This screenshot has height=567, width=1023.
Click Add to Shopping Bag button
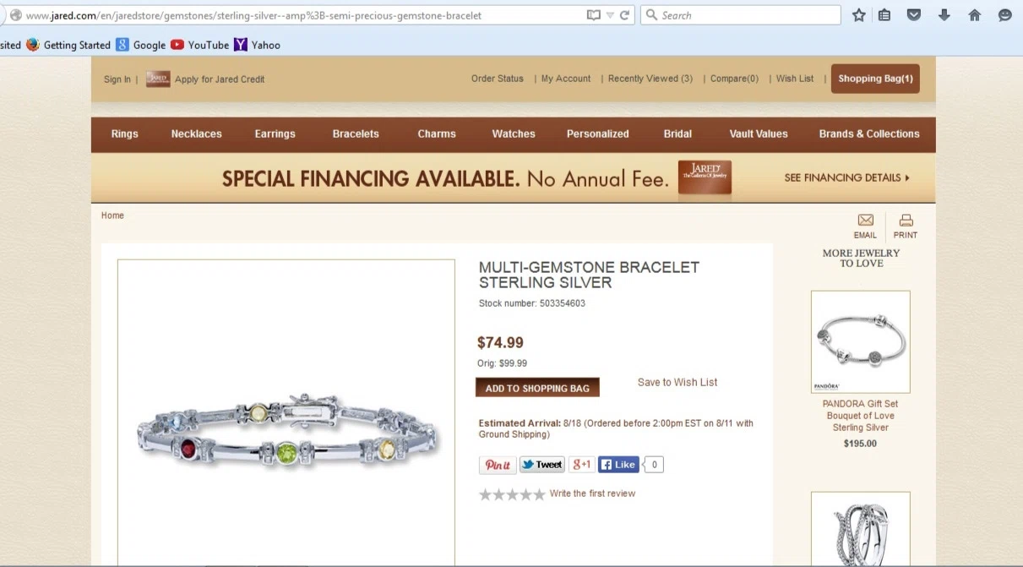[537, 388]
